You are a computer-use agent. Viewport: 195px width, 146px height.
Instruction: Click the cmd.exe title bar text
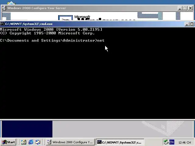[29, 24]
